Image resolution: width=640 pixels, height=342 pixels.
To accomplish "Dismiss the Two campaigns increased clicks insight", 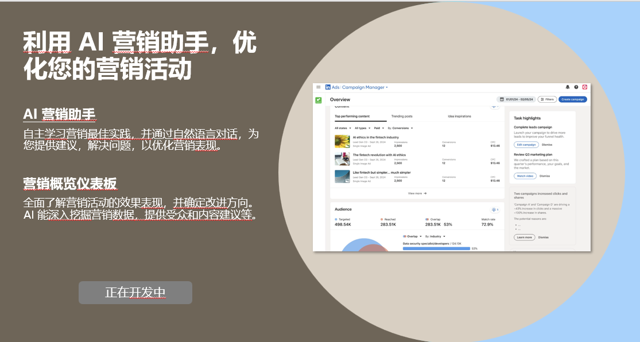I will click(543, 237).
